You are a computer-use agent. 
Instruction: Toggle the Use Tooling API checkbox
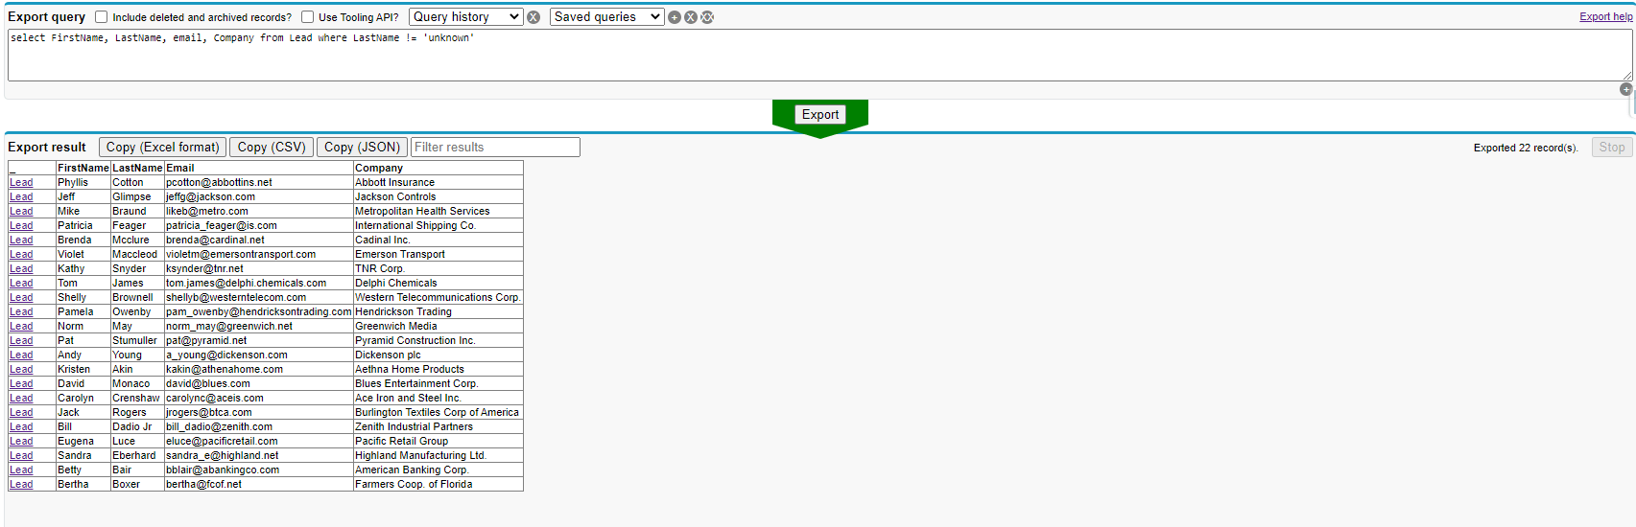[307, 17]
